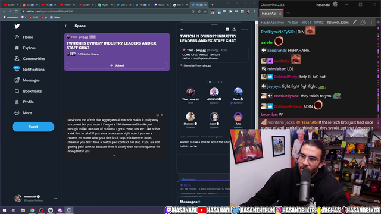Screen dimensions: 381x214
Task: Pop out the captions transcript box
Action: 157,115
